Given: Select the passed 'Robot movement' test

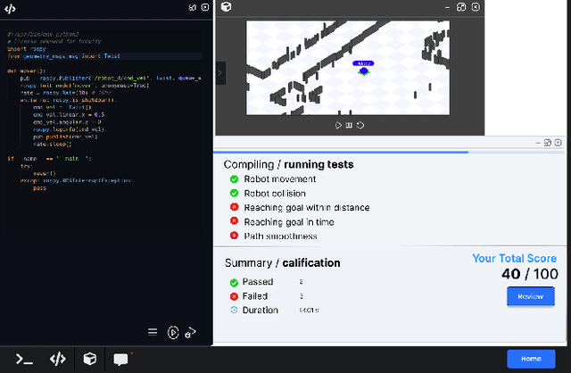Looking at the screenshot, I should point(274,178).
